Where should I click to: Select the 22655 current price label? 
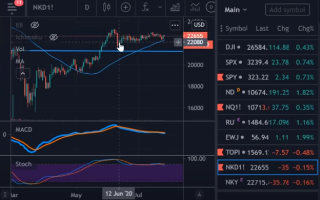195,36
